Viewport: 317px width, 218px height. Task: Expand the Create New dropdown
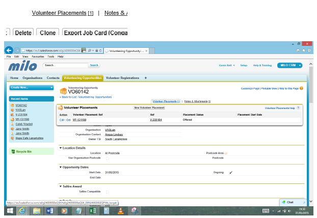coord(31,88)
